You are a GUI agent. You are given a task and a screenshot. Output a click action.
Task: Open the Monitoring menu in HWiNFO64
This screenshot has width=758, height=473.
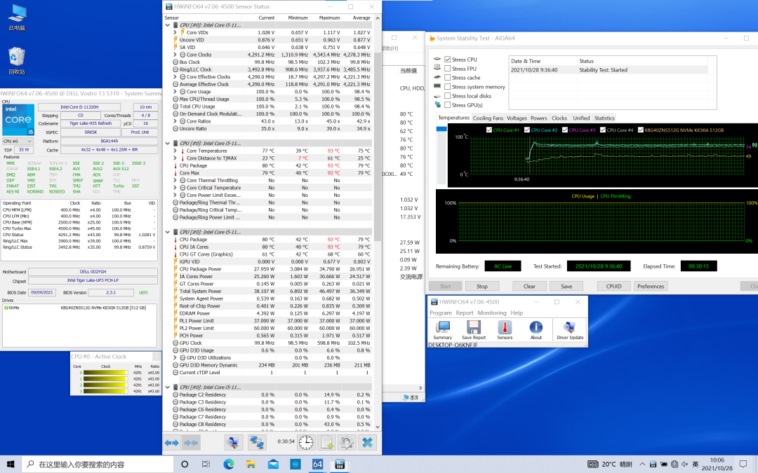pyautogui.click(x=491, y=313)
